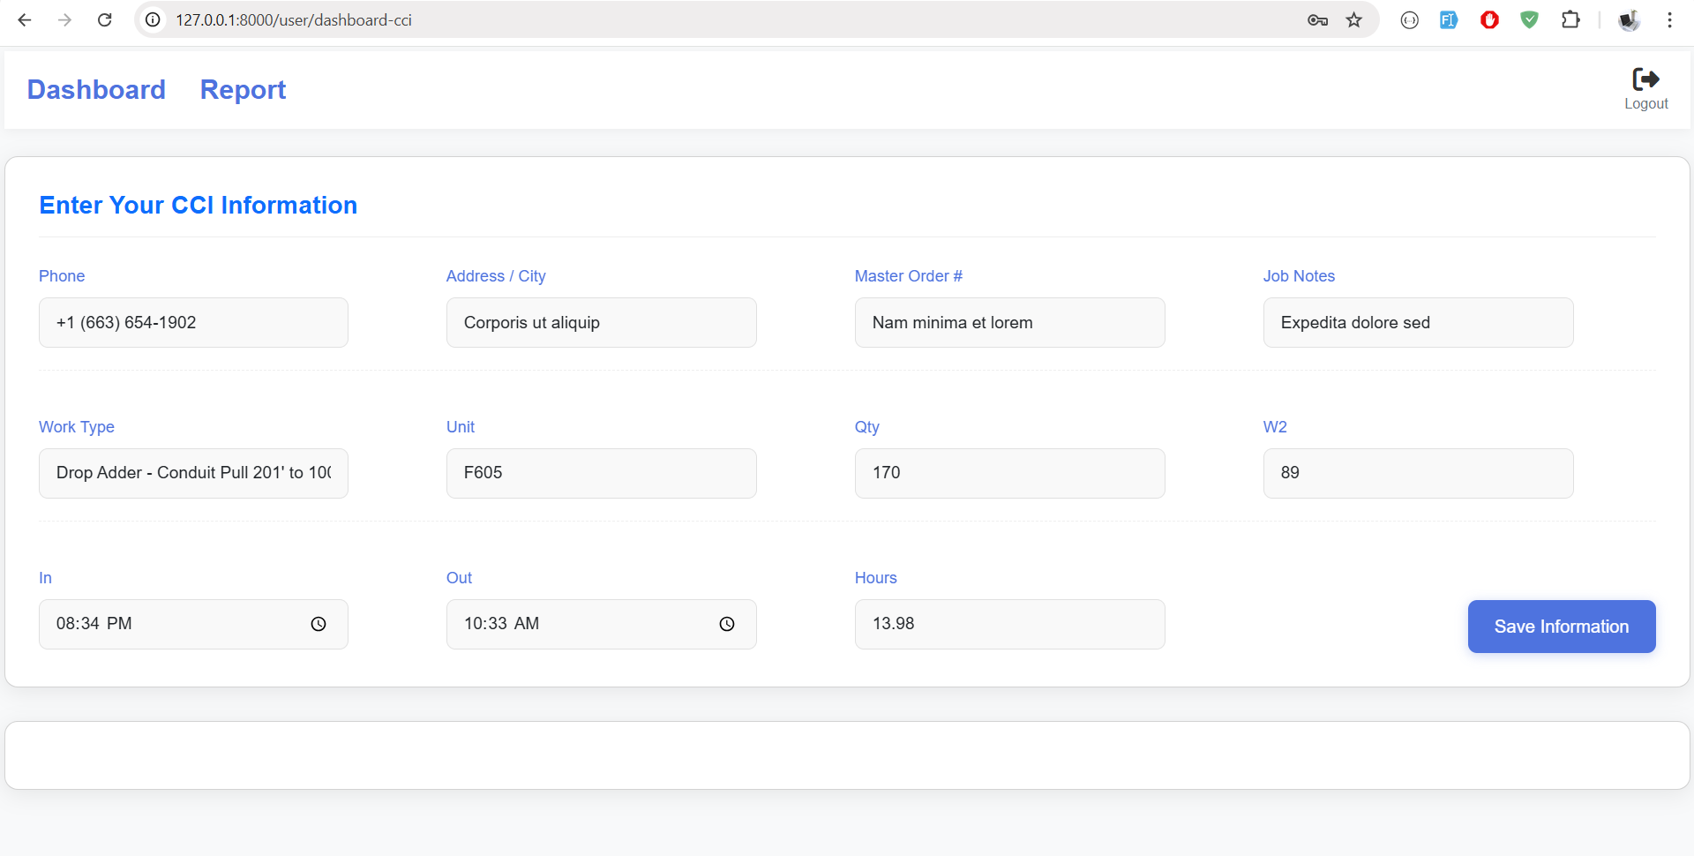Image resolution: width=1694 pixels, height=856 pixels.
Task: Focus the Address / City field
Action: click(601, 323)
